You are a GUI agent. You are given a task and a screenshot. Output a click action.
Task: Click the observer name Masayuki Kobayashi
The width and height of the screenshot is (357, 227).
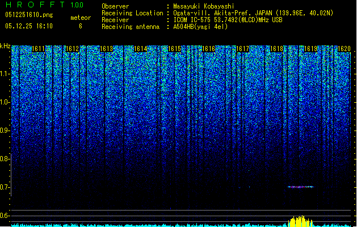pos(204,6)
